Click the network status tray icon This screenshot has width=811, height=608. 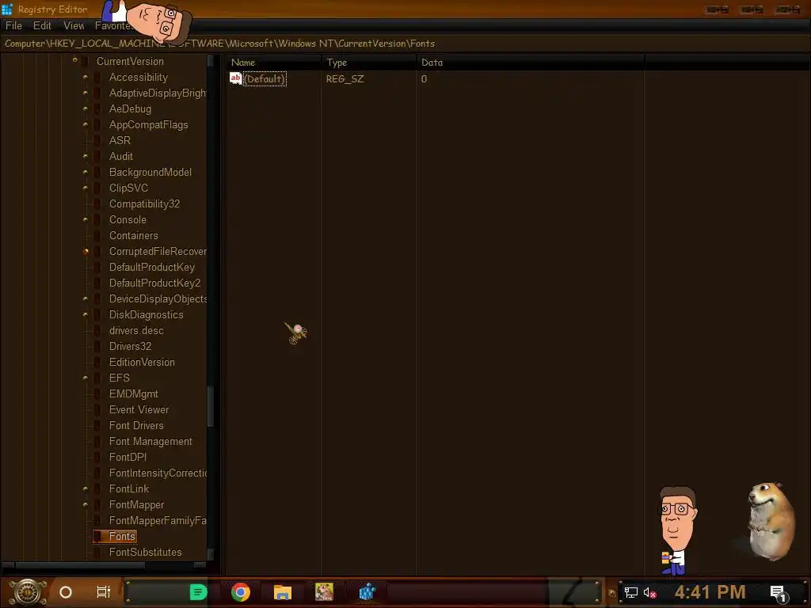tap(631, 592)
